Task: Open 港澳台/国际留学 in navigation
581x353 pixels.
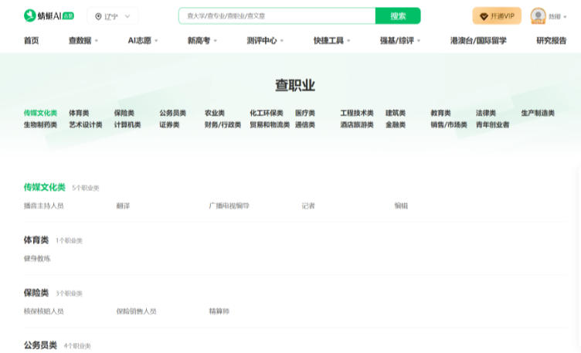Action: pyautogui.click(x=478, y=41)
